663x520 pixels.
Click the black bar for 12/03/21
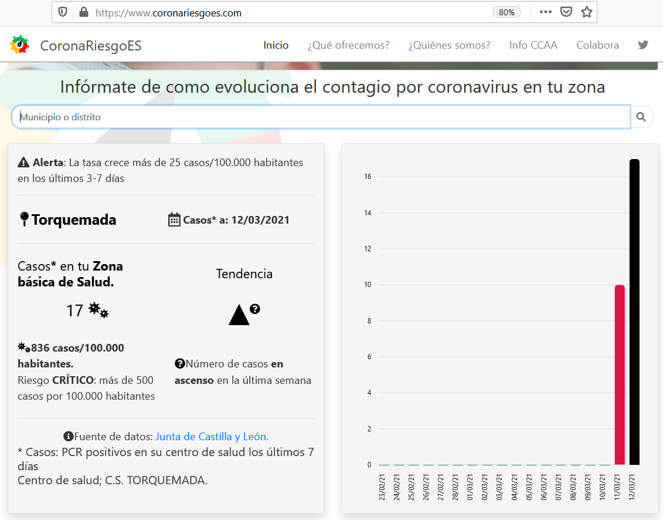pyautogui.click(x=634, y=312)
